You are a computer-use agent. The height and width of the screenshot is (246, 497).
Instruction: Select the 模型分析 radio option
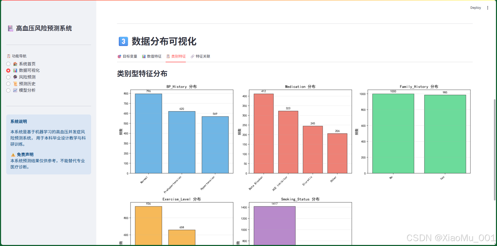pyautogui.click(x=8, y=90)
